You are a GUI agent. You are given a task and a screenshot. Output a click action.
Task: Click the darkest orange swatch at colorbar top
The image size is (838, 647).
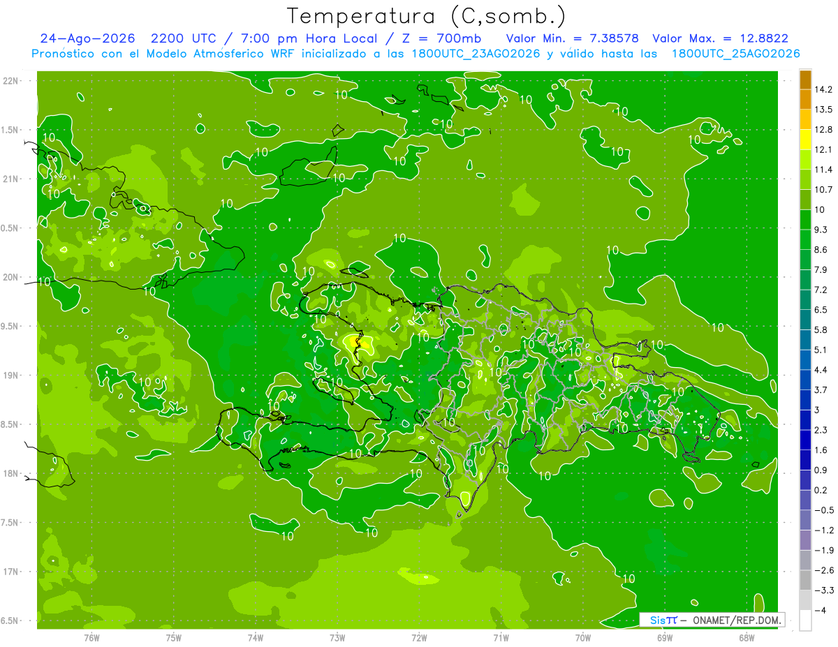click(x=805, y=79)
